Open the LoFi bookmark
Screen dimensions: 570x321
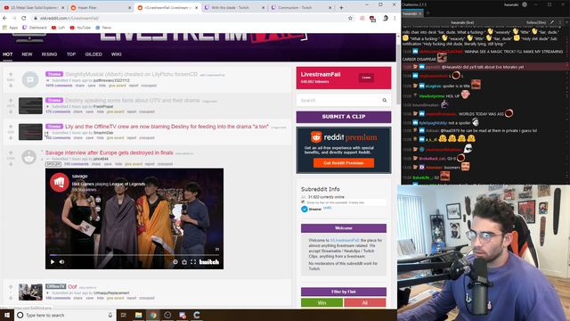click(58, 28)
